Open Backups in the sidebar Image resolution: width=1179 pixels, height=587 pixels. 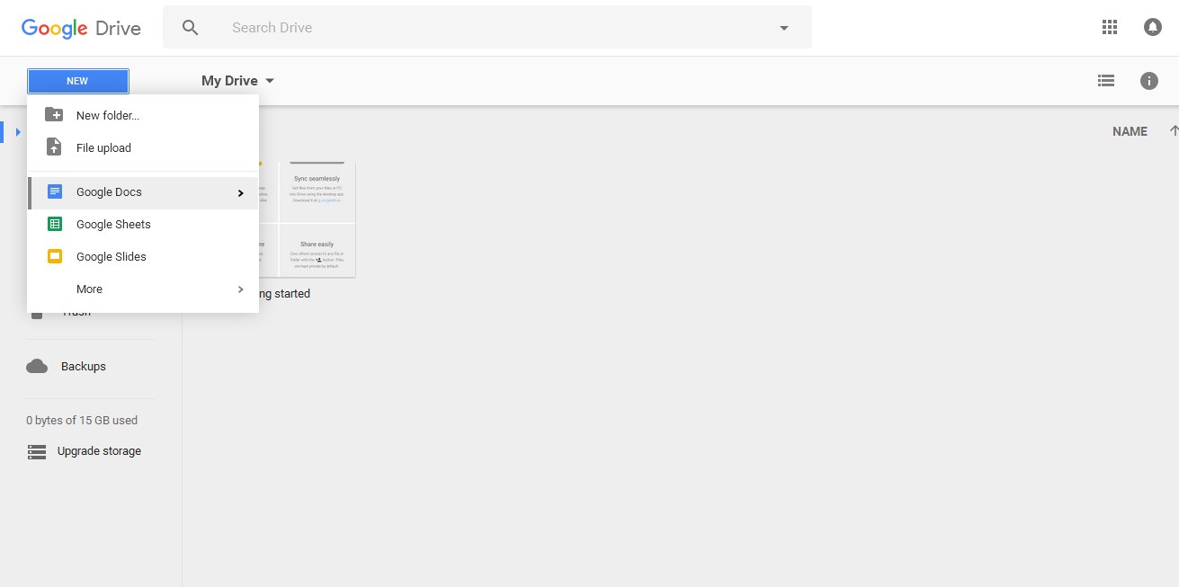[84, 366]
